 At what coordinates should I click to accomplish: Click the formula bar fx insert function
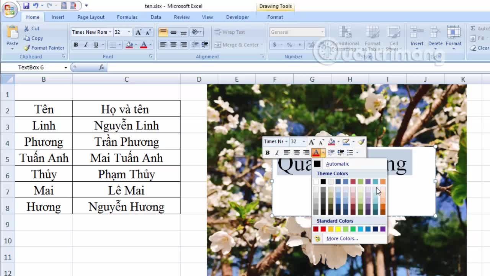click(101, 67)
